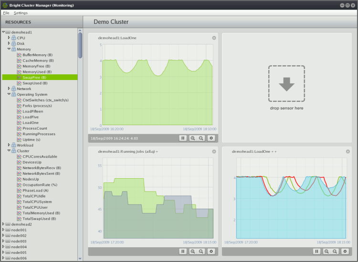Select the CacheMemory (B) sensor
The width and height of the screenshot is (358, 262).
pos(38,60)
